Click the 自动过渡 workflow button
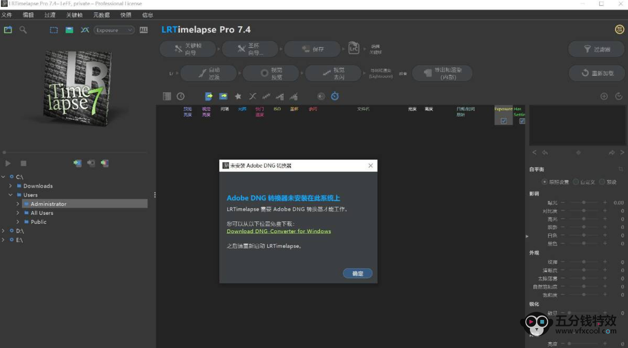 click(209, 73)
